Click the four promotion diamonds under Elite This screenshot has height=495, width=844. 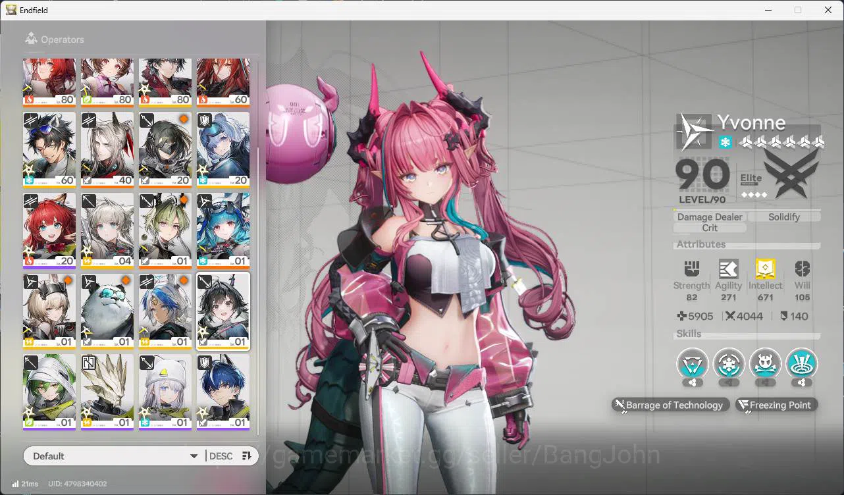pyautogui.click(x=754, y=195)
